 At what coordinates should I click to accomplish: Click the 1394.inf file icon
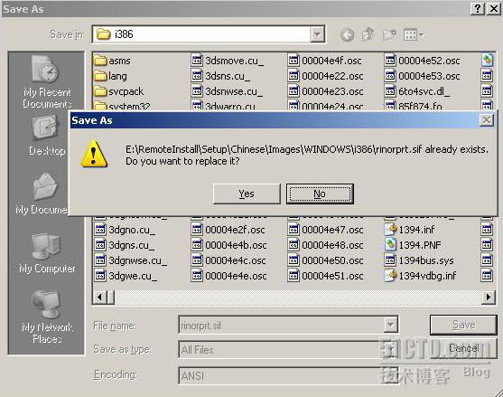tap(391, 230)
